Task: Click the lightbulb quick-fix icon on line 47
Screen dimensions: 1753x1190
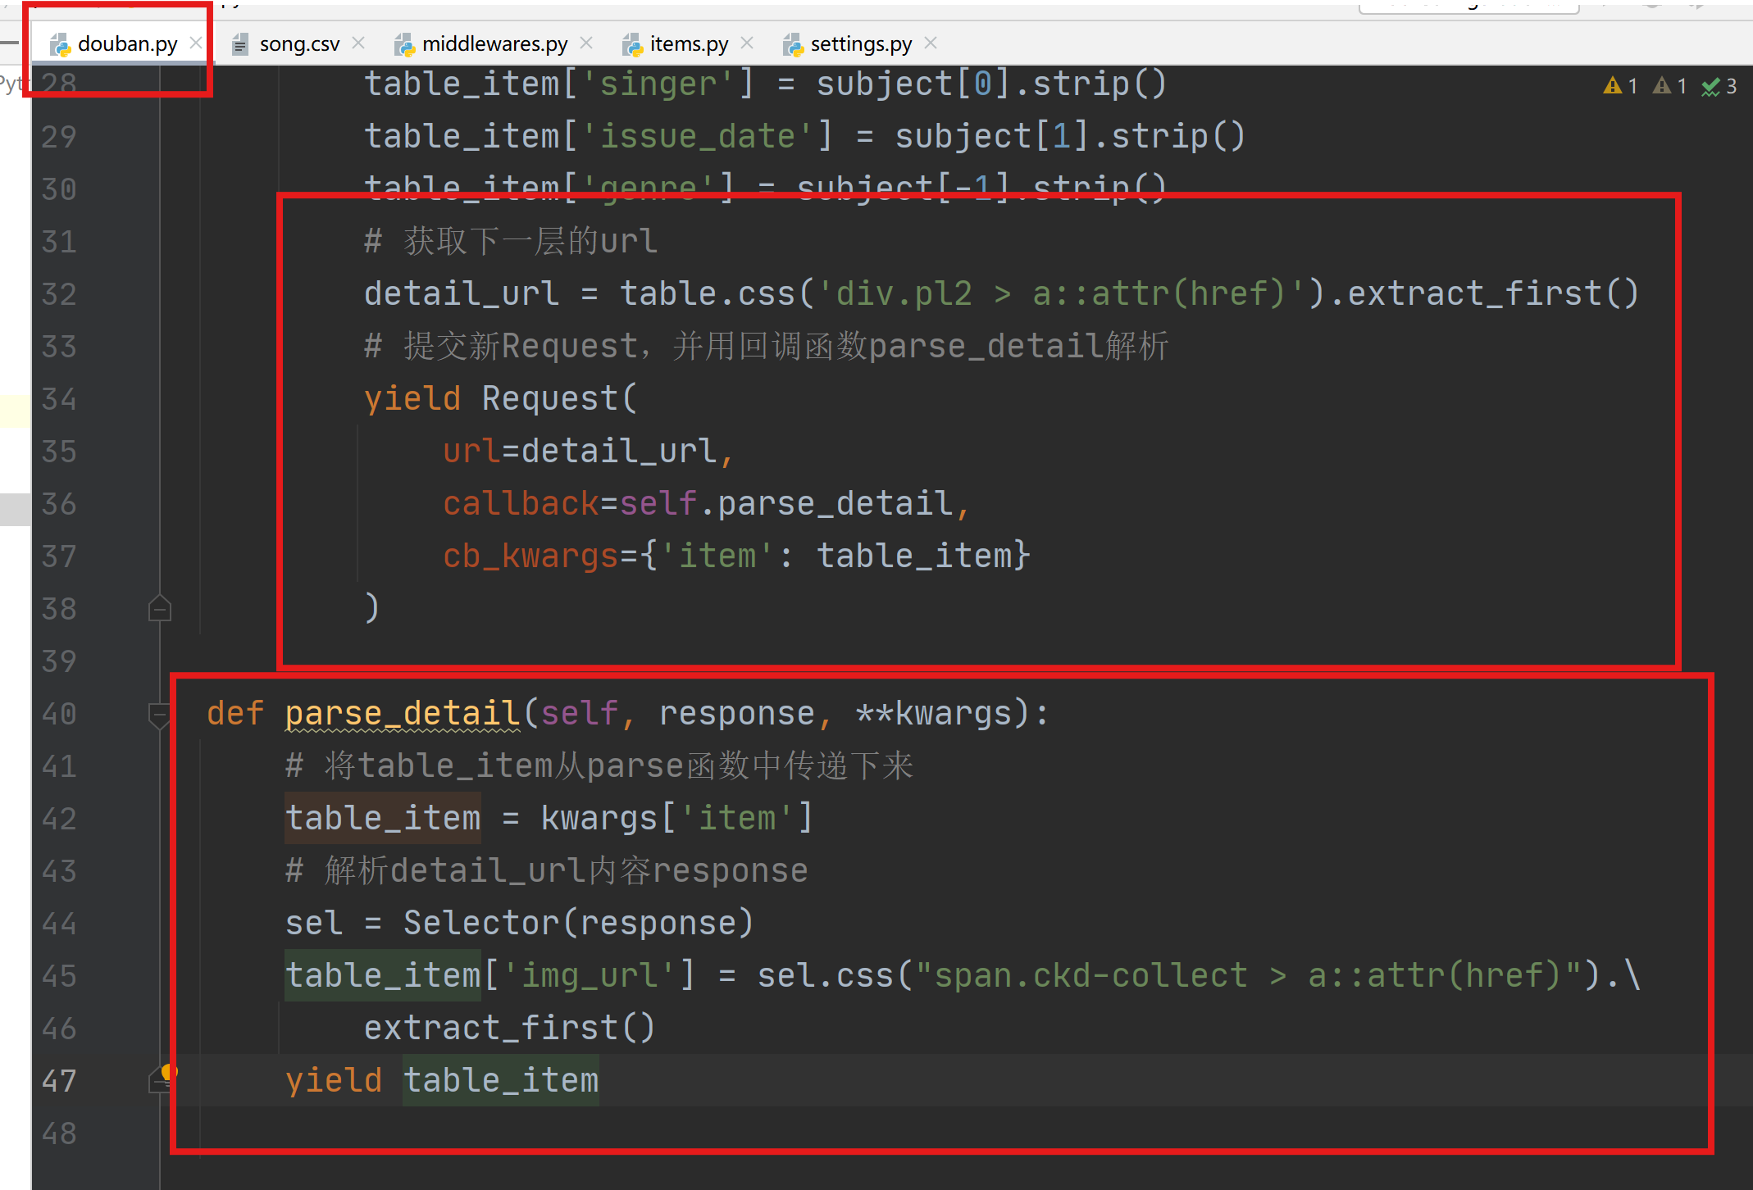Action: point(168,1071)
